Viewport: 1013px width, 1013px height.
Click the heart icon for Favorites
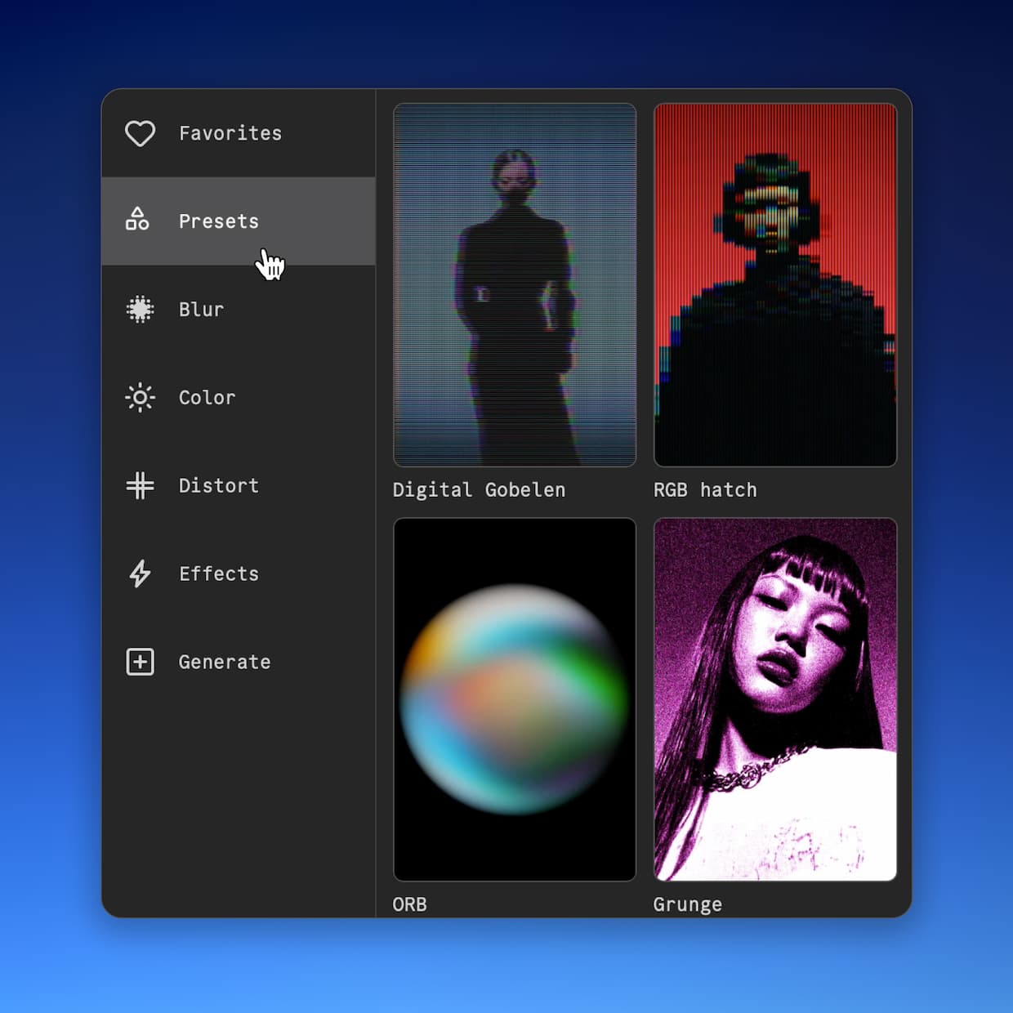pos(140,133)
